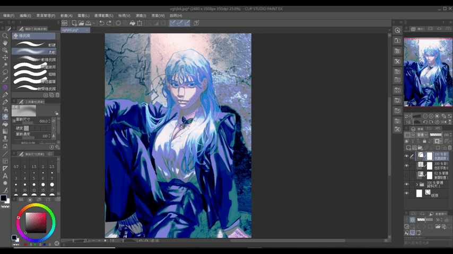Click the main foreground color swatch in toolbar
Image resolution: width=453 pixels, height=254 pixels.
point(4,198)
